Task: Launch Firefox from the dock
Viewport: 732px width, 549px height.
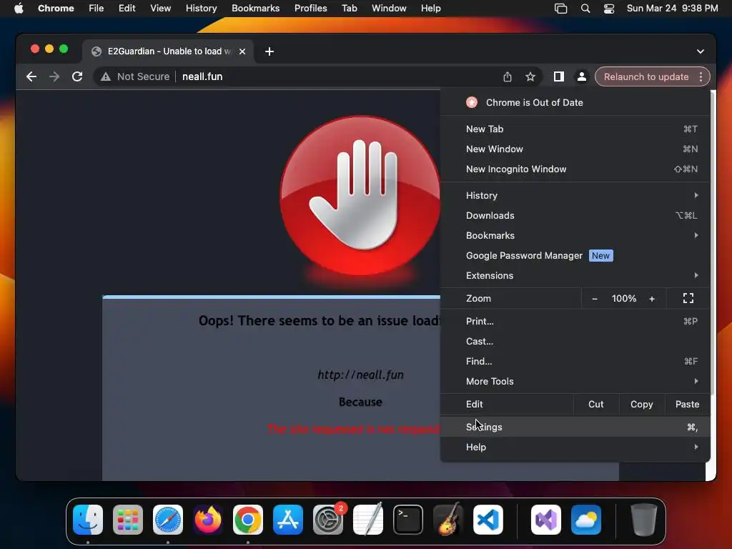Action: click(208, 520)
